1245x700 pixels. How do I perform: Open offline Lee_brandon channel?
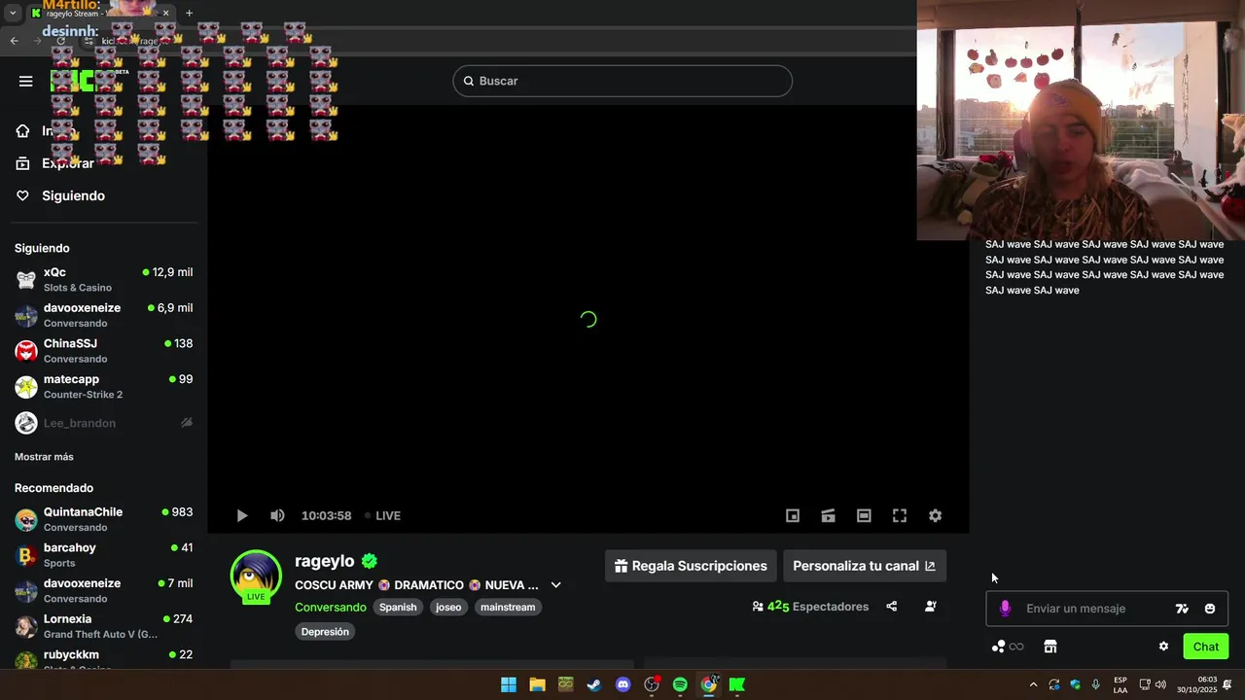[x=103, y=423]
